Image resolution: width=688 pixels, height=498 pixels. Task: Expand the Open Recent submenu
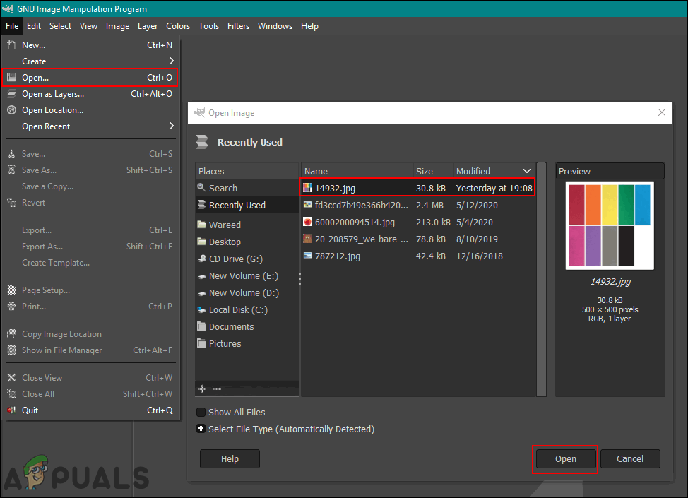point(171,126)
